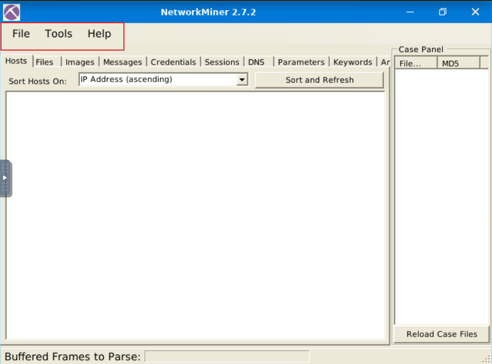Click the File... column header in Case Panel
This screenshot has height=364, width=492.
coord(416,63)
